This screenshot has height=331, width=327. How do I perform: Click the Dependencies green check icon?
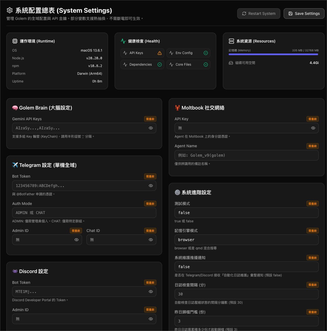pyautogui.click(x=160, y=65)
